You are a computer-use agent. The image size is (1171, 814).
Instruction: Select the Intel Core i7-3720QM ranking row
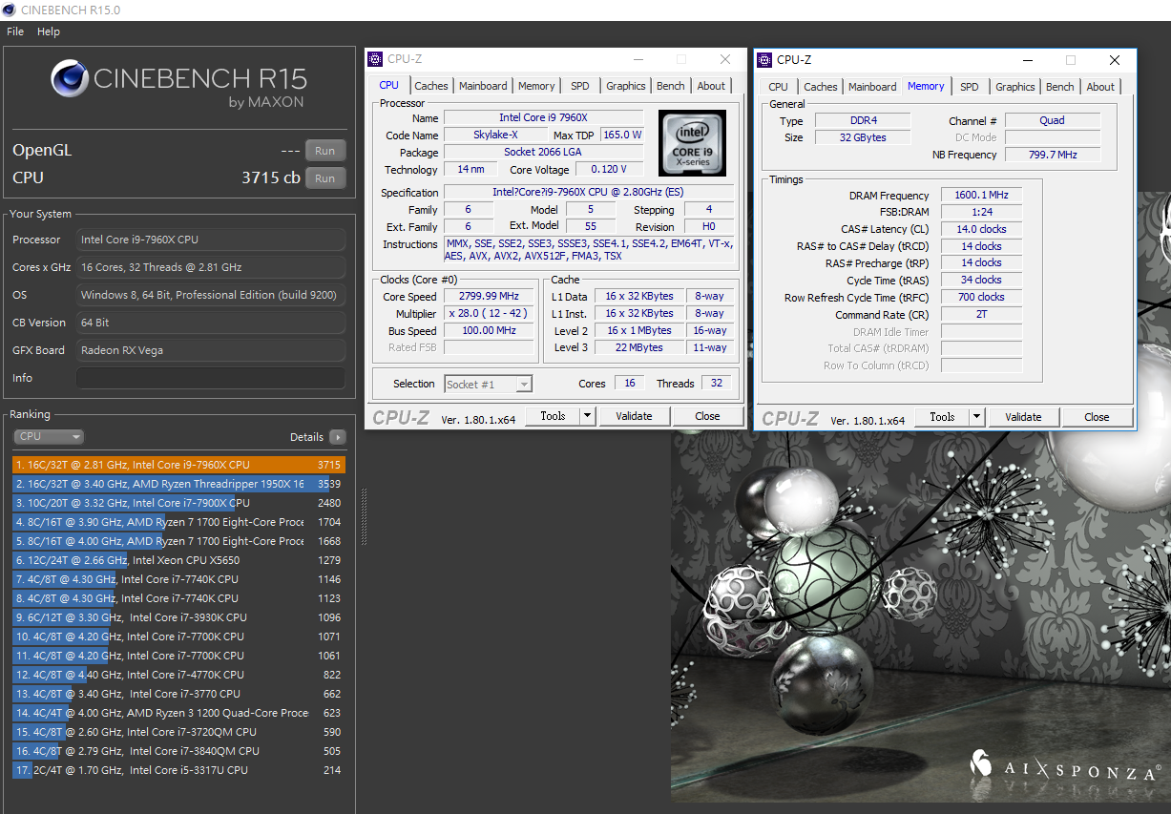(x=179, y=732)
